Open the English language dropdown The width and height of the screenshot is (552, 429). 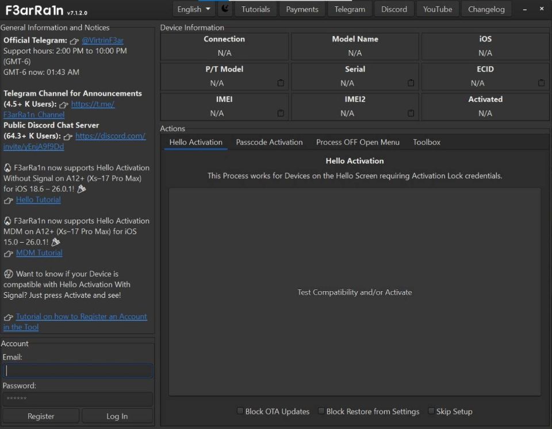click(x=194, y=9)
